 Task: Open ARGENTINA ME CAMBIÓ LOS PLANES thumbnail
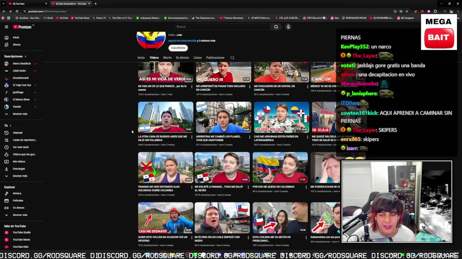pos(223,117)
